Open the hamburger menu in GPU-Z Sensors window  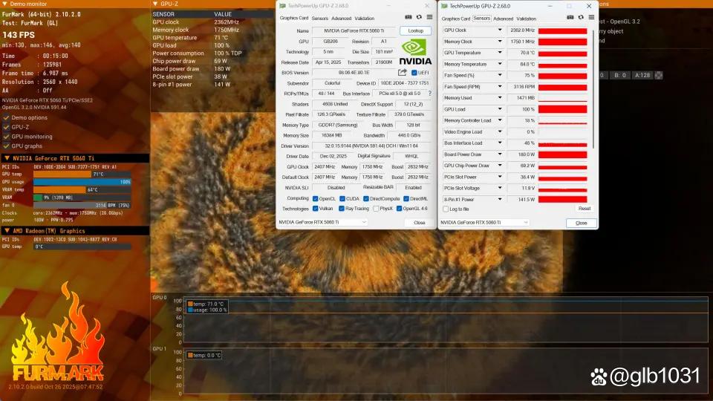[591, 17]
